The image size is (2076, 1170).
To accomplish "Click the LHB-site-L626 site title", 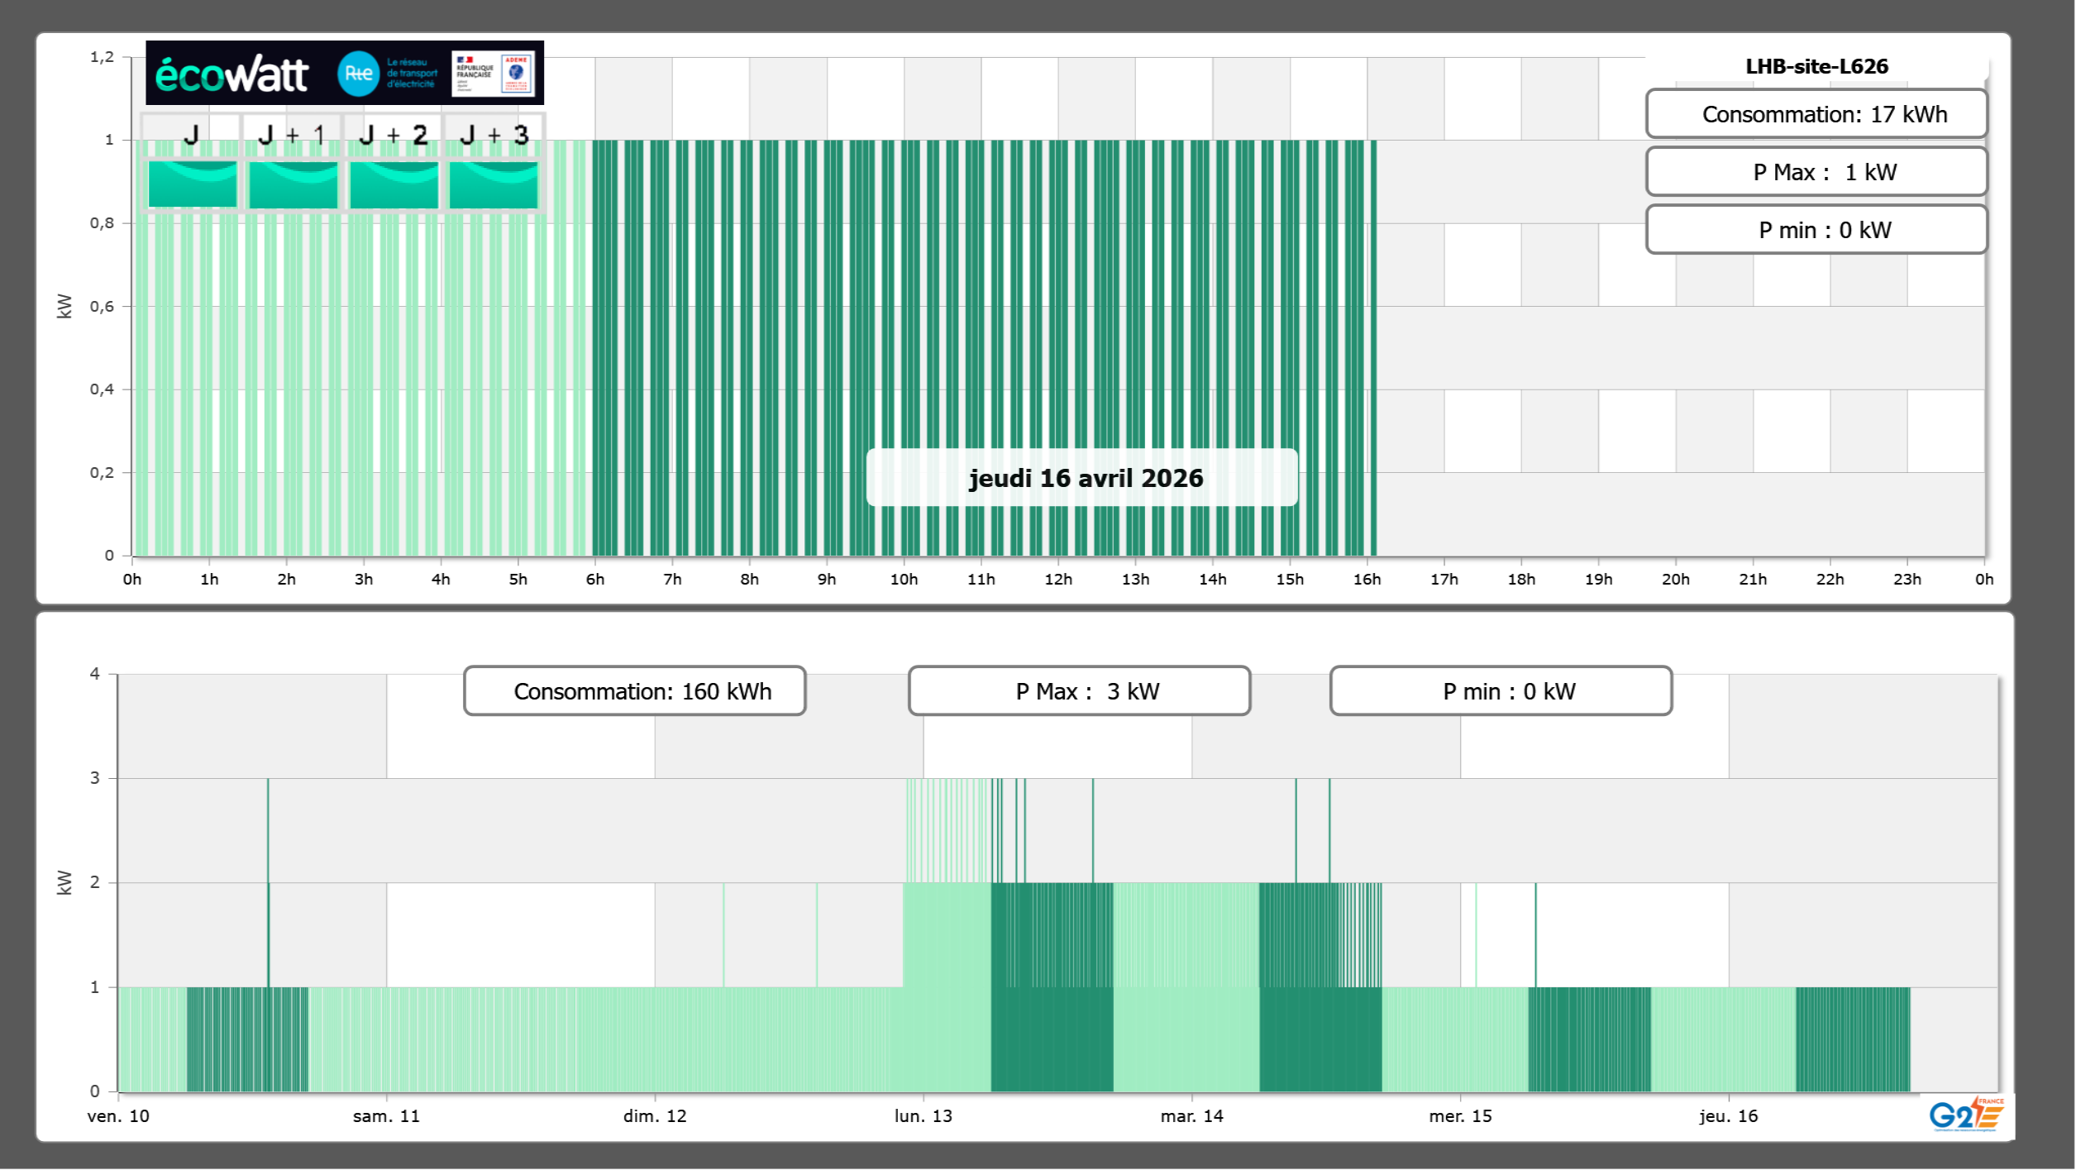I will pos(1816,66).
